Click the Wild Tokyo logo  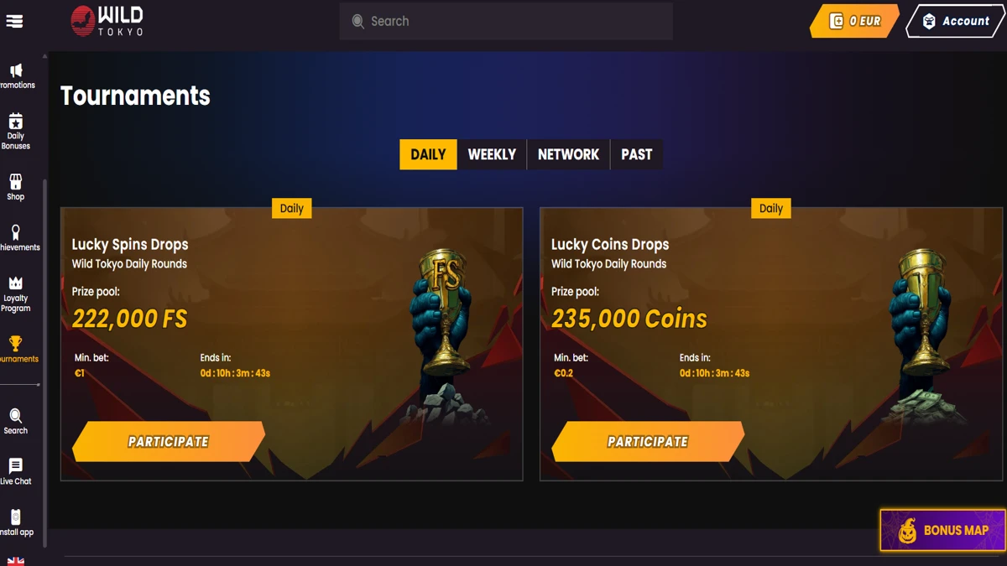(x=107, y=21)
